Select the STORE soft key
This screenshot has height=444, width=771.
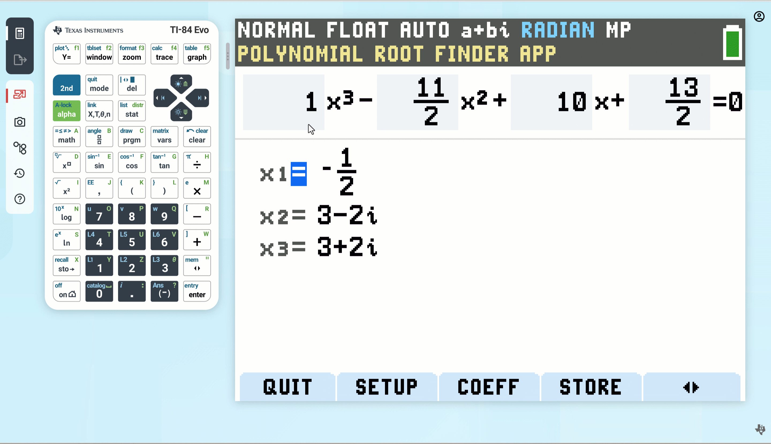coord(591,387)
